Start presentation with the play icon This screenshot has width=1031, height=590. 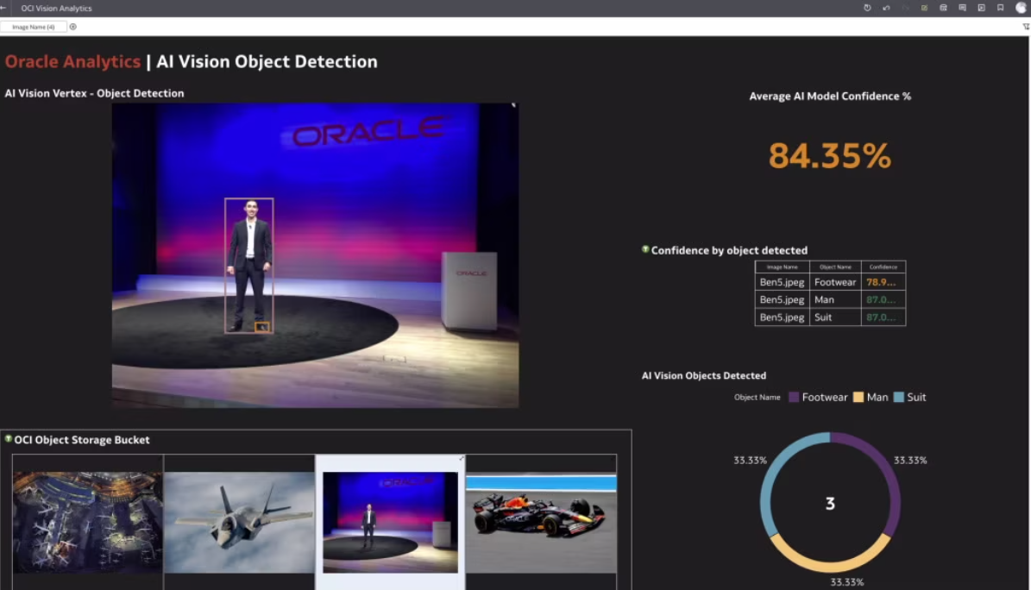pyautogui.click(x=981, y=8)
